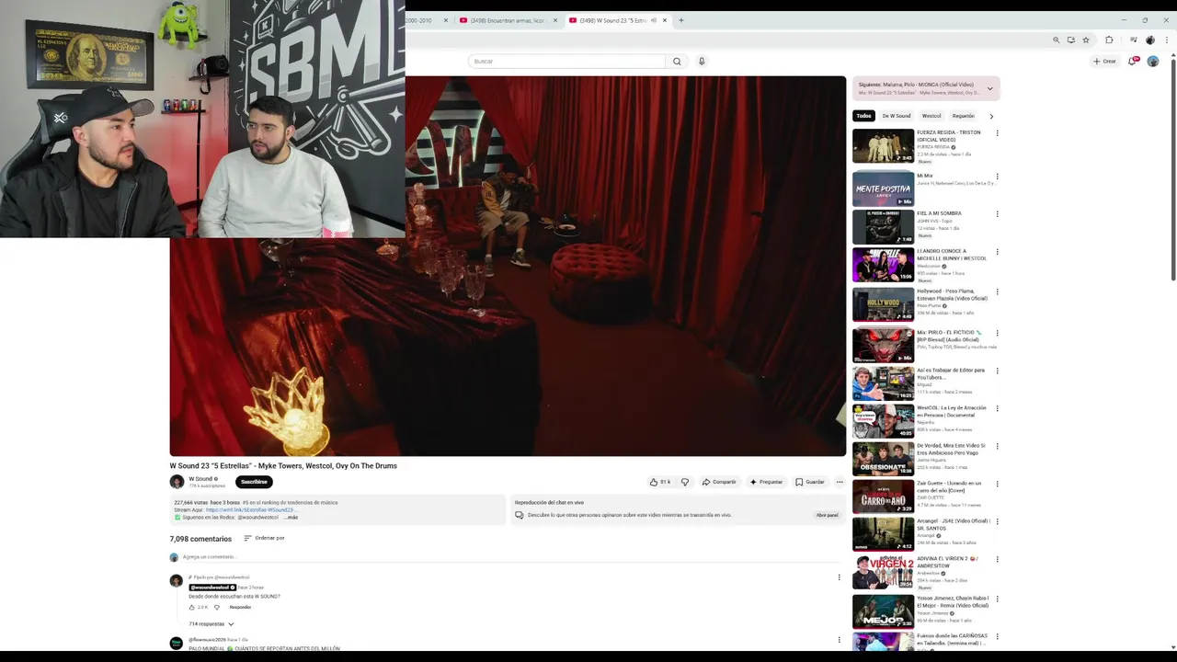Open a new browser tab
Viewport: 1177px width, 662px height.
tap(681, 20)
